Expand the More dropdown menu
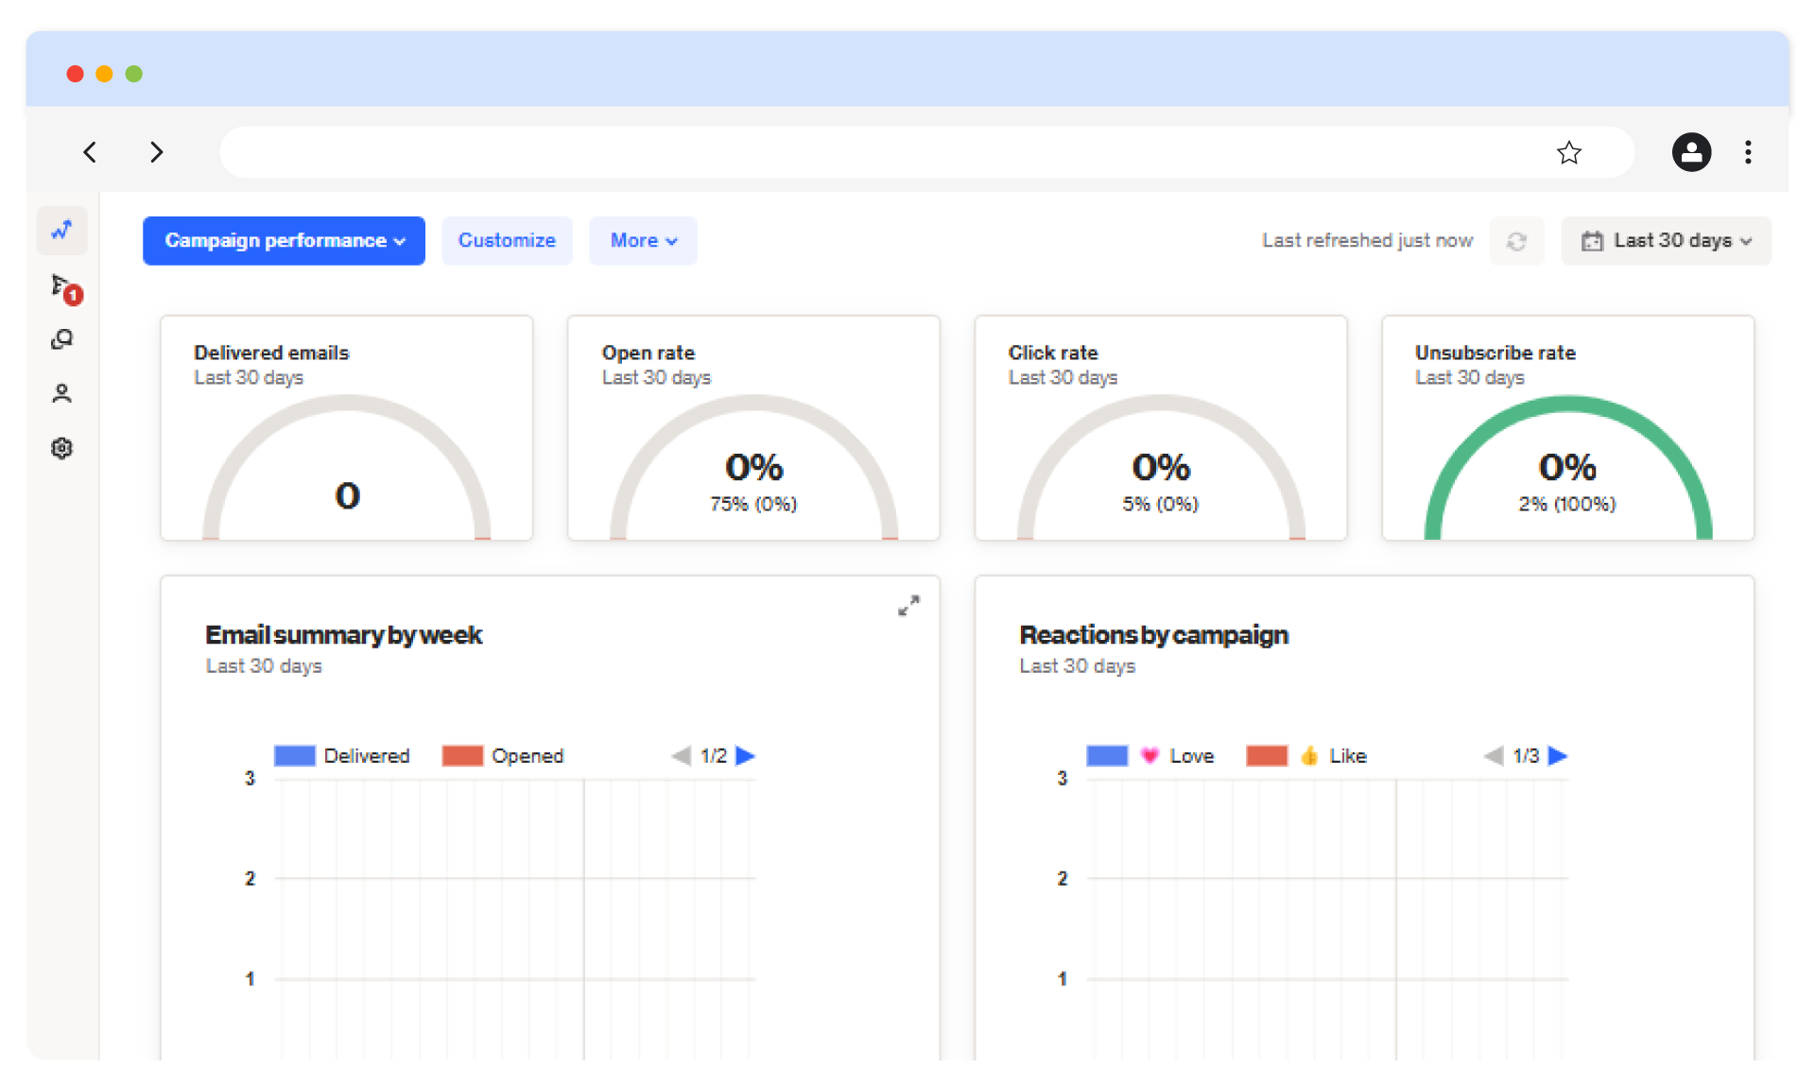This screenshot has height=1086, width=1815. click(643, 241)
